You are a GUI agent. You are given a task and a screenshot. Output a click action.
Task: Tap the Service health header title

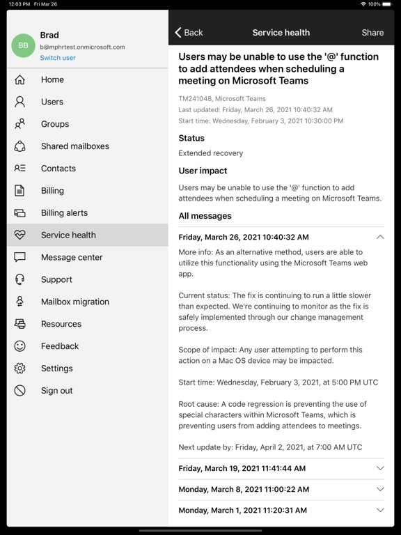[x=281, y=33]
